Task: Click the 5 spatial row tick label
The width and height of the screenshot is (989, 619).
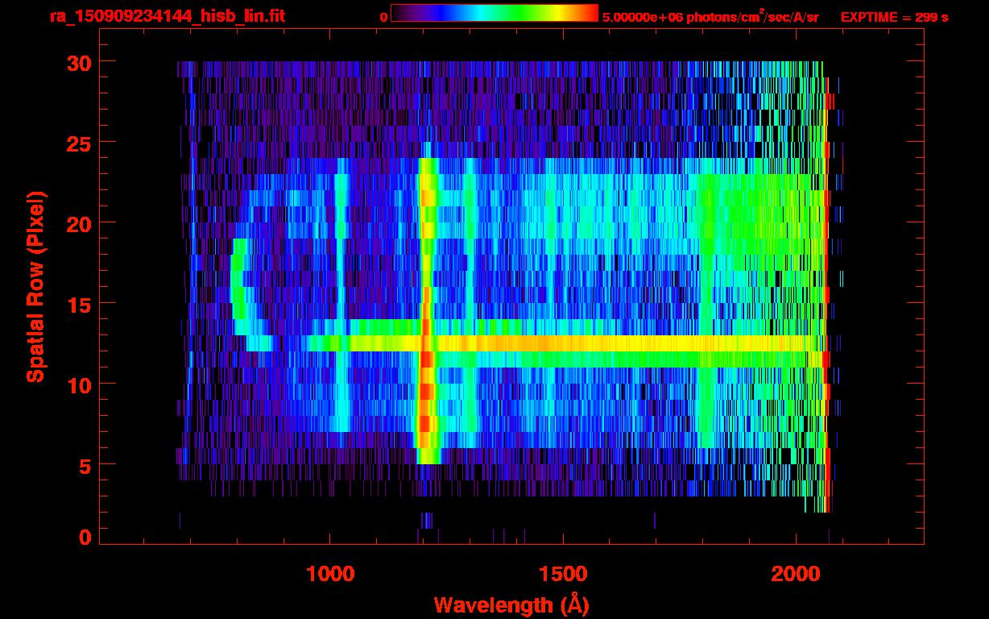Action: [x=84, y=465]
